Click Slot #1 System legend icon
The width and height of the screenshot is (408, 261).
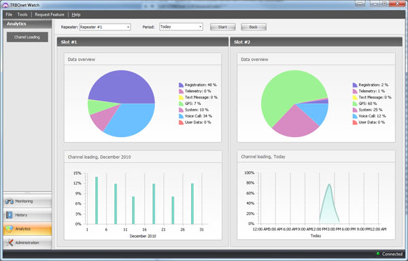coord(181,110)
